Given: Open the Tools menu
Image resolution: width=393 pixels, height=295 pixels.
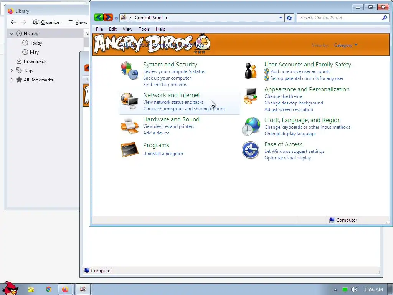Looking at the screenshot, I should point(144,29).
